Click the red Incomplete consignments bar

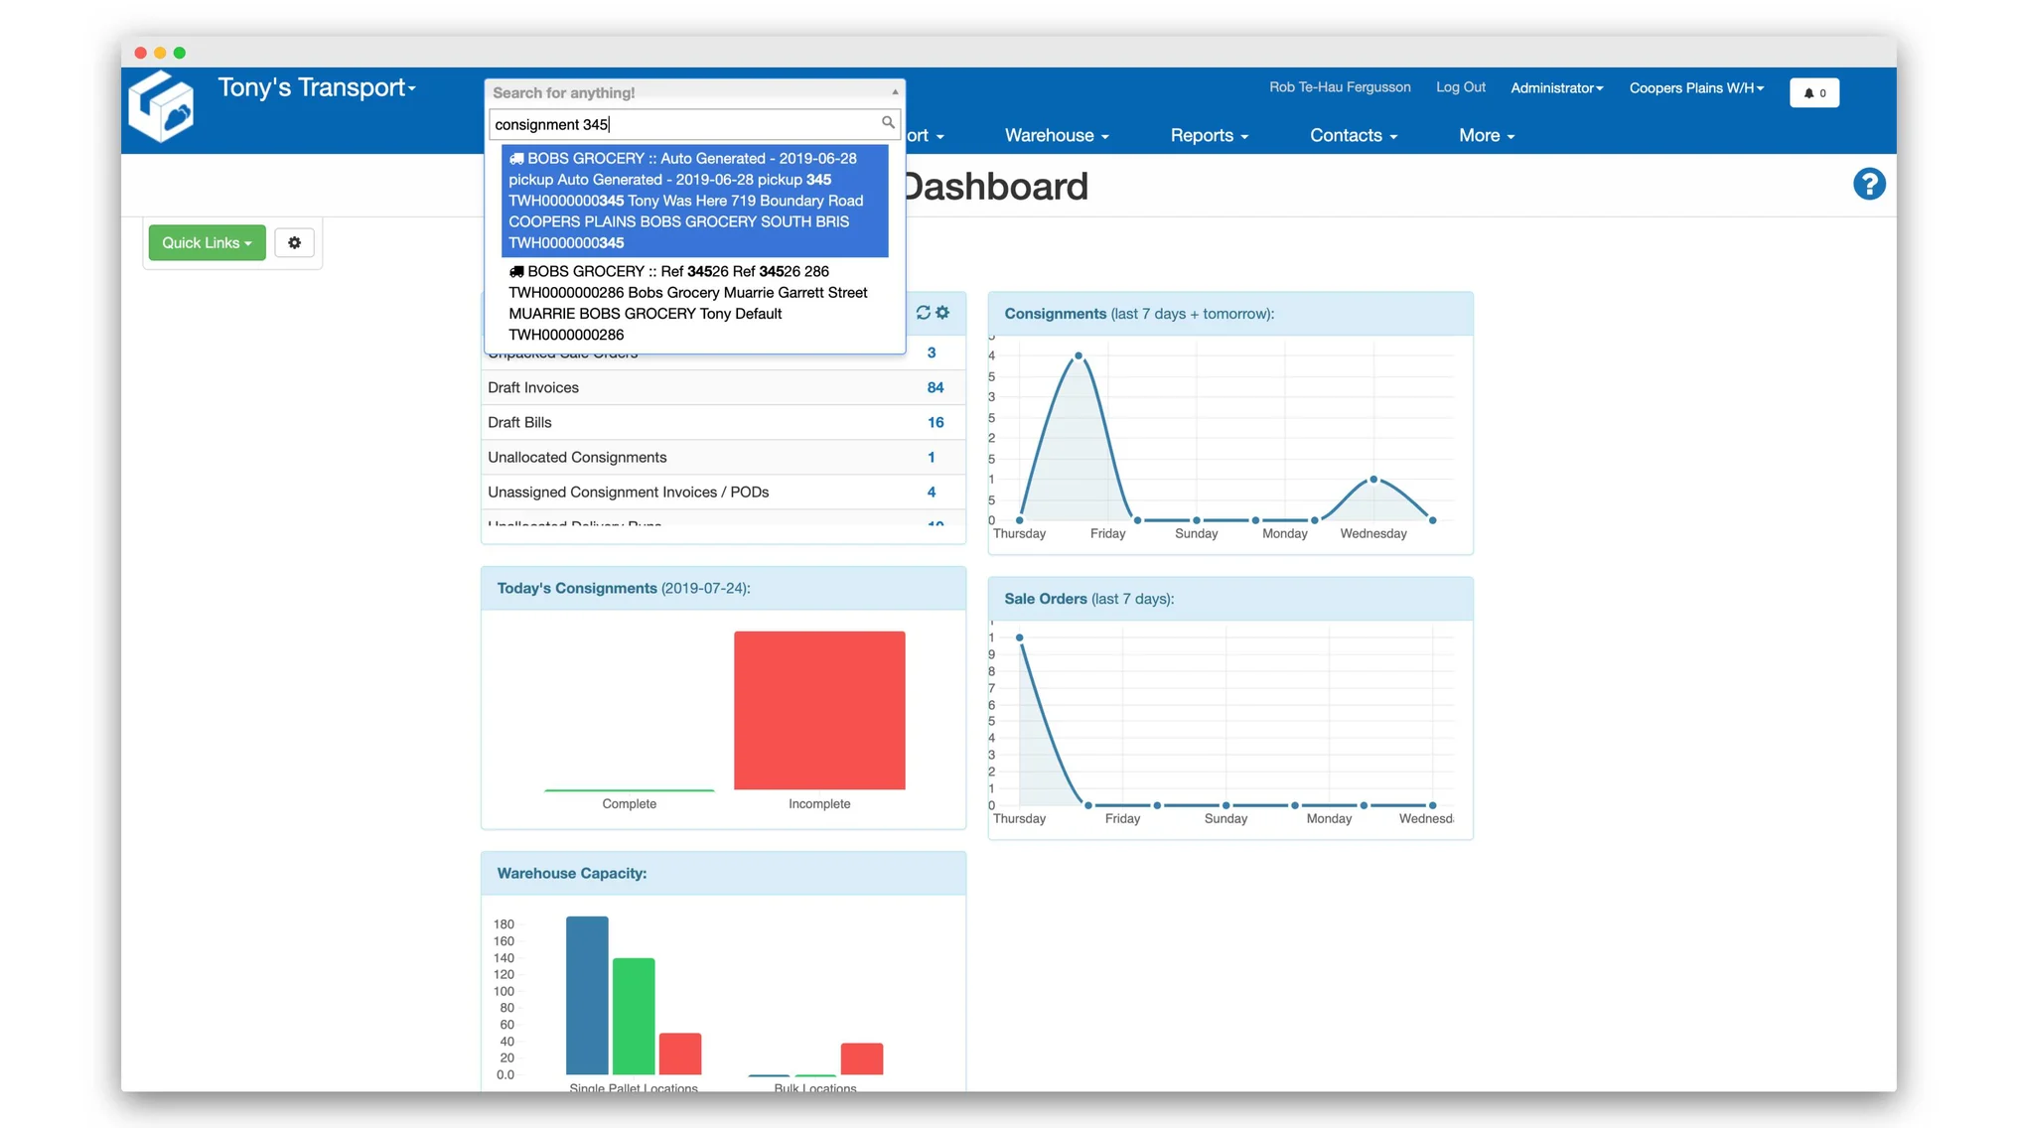(x=819, y=711)
